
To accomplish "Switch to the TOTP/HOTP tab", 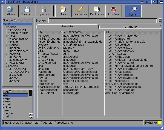I will click(x=130, y=27).
